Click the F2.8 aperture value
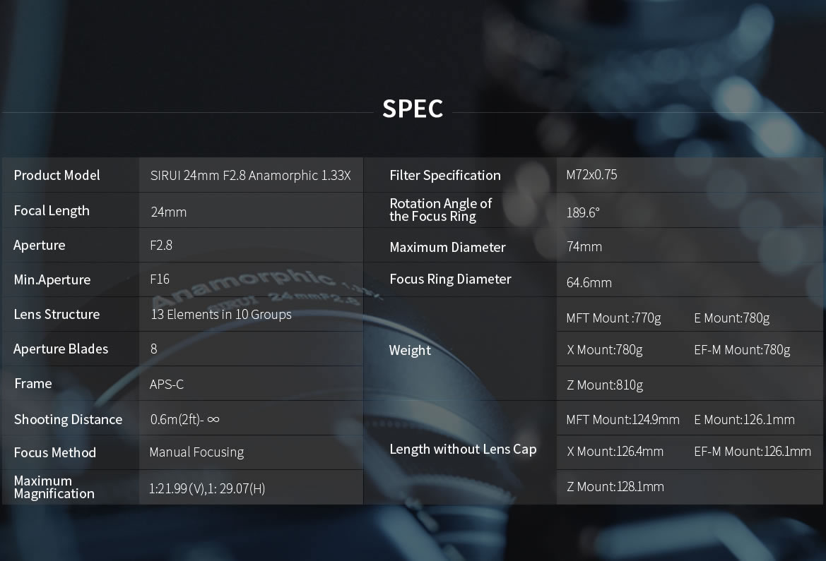 [x=161, y=246]
